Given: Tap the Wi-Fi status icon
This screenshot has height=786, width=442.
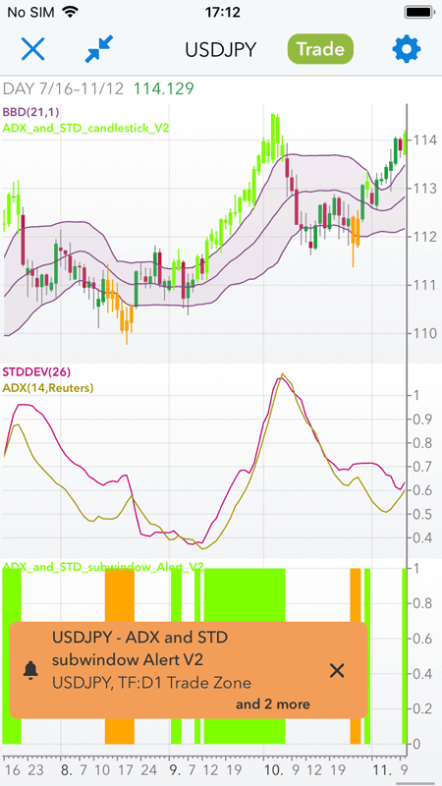Looking at the screenshot, I should click(x=71, y=12).
